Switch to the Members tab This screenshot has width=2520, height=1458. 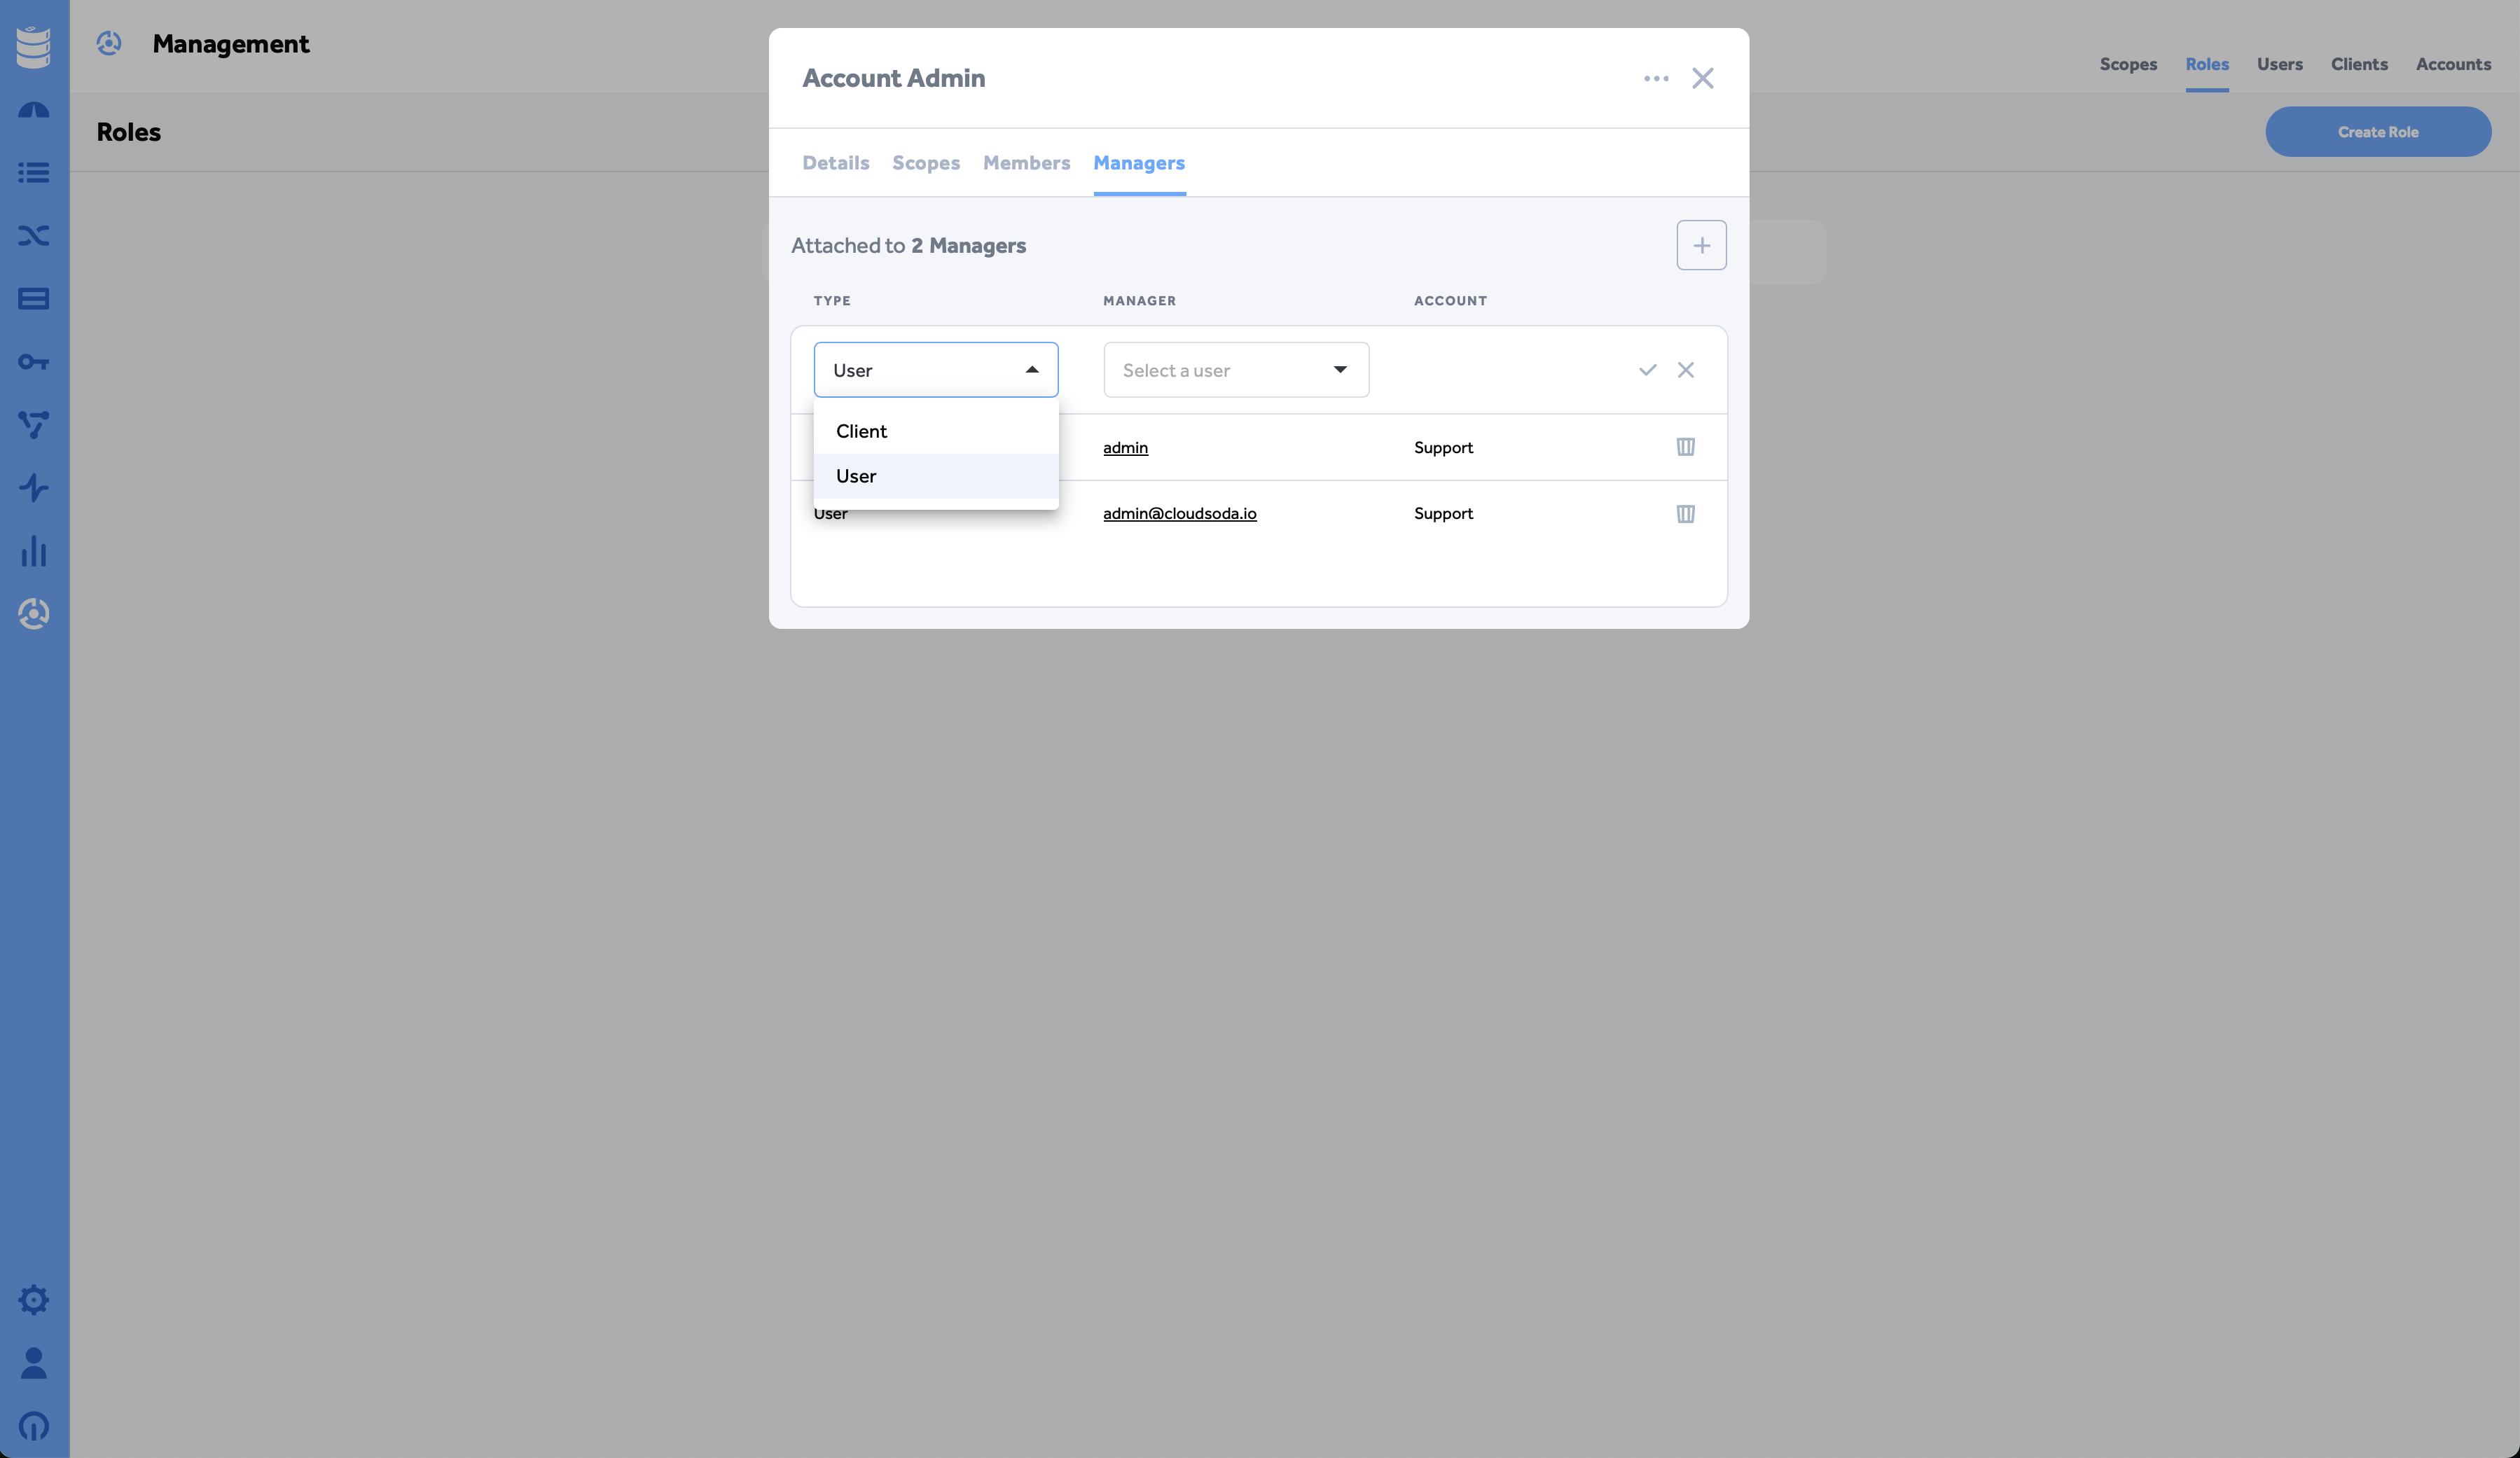point(1026,163)
